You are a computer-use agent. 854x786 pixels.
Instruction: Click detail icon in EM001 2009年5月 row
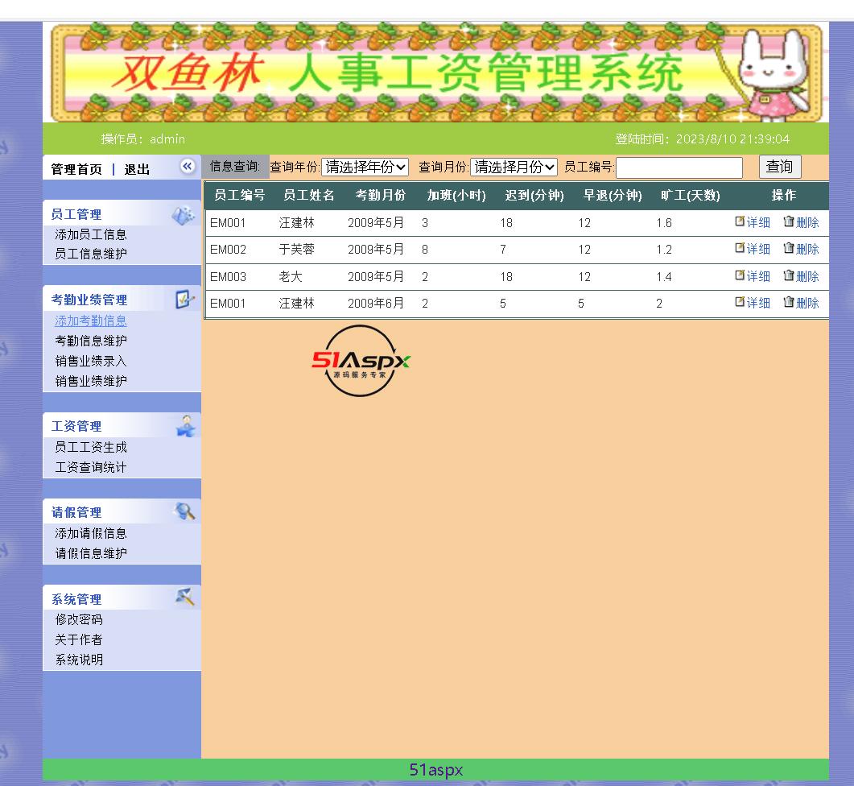(740, 221)
